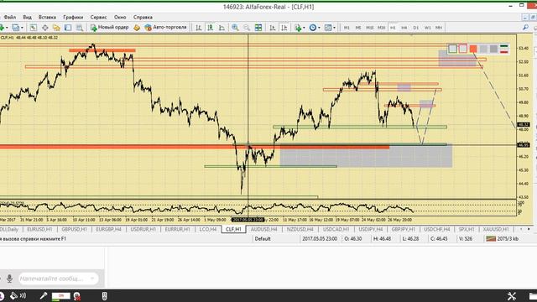Switch chart to line chart mode
The width and height of the screenshot is (537, 302).
[222, 28]
